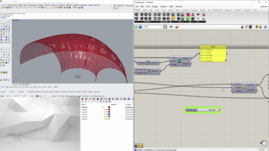This screenshot has height=151, width=269.
Task: Pick the pink gradient component icon
Action: click(188, 15)
